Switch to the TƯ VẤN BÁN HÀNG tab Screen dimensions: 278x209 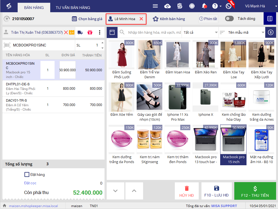(73, 8)
